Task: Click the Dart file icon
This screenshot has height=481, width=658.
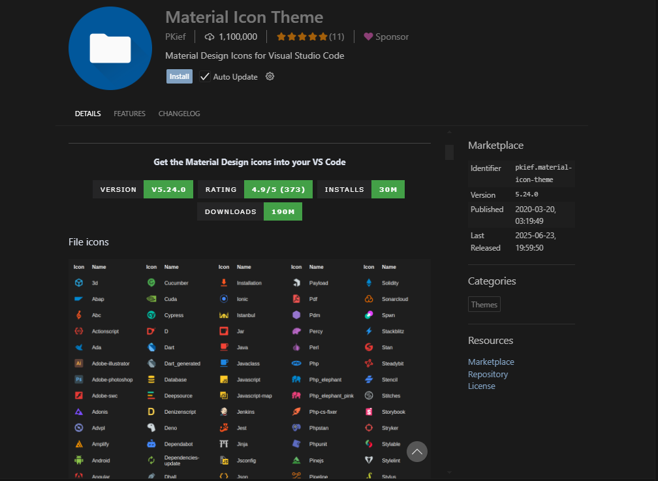Action: (x=151, y=347)
